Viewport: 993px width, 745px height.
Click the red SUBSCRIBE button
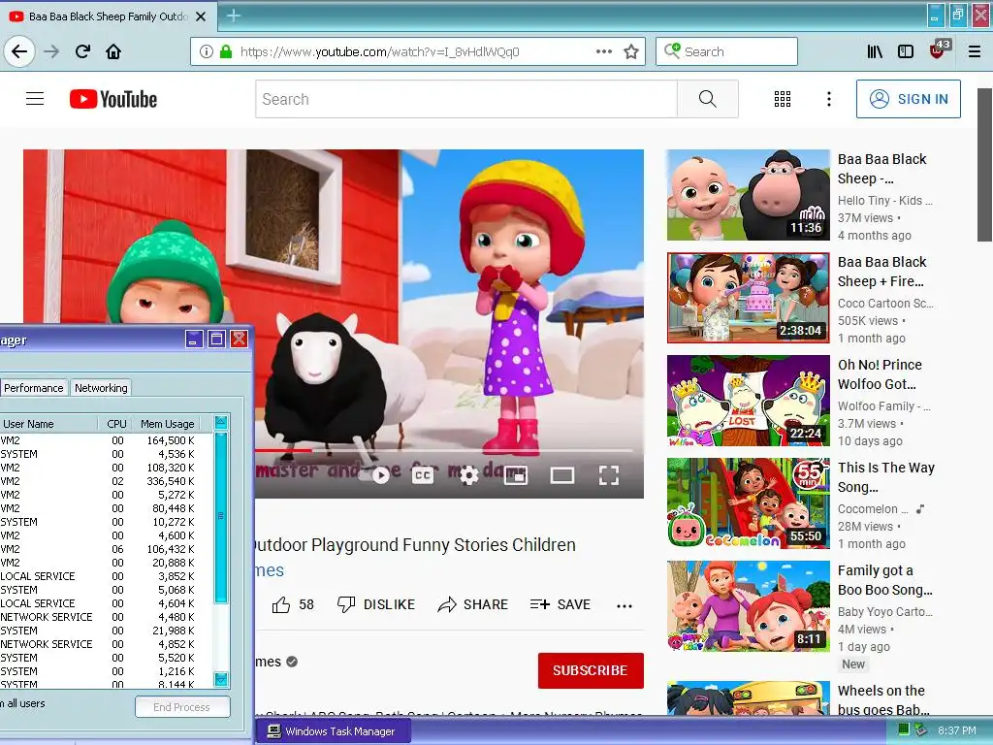pyautogui.click(x=591, y=670)
